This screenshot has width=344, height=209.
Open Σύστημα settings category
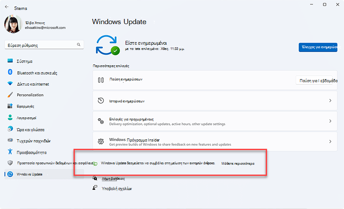(x=25, y=61)
